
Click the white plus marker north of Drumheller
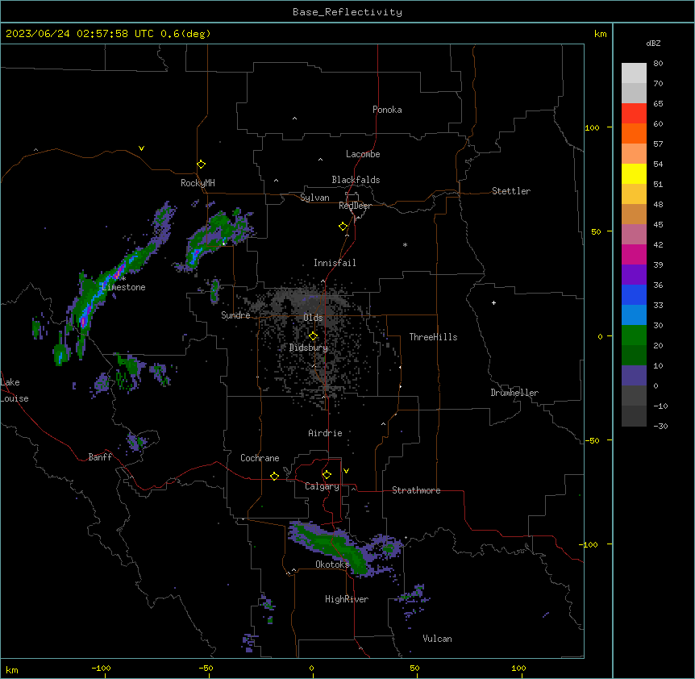[x=493, y=302]
